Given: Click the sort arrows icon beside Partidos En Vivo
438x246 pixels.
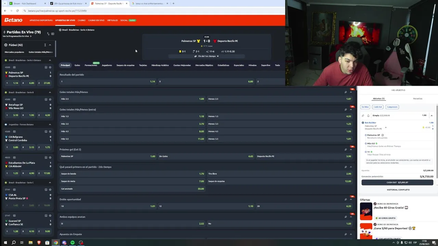Looking at the screenshot, I should point(48,34).
